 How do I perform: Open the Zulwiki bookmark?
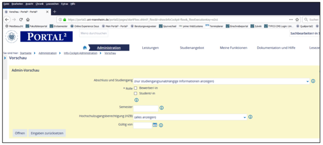pyautogui.click(x=256, y=26)
